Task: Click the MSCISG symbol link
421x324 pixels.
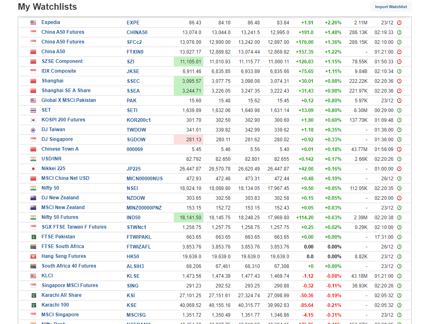Action: (136, 315)
